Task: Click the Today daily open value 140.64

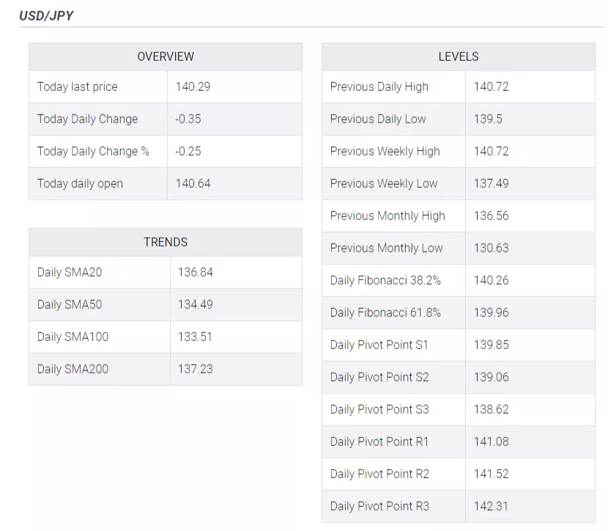Action: click(193, 183)
